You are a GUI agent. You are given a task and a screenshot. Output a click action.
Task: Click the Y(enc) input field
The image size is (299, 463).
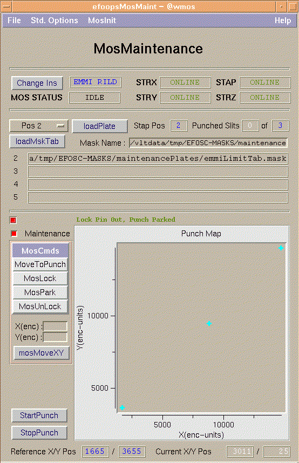click(x=55, y=337)
